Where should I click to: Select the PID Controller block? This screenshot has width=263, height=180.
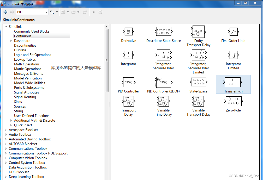[128, 82]
